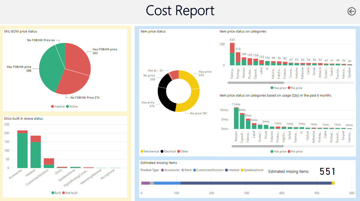Screen dimensions: 360x201
Task: Click the usage chart horizontal scrollbar thumb
Action: [x=257, y=146]
